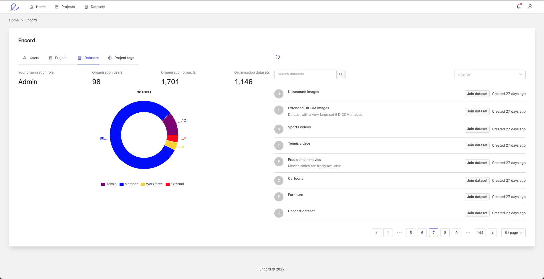Join the Cartoons dataset

pyautogui.click(x=477, y=181)
